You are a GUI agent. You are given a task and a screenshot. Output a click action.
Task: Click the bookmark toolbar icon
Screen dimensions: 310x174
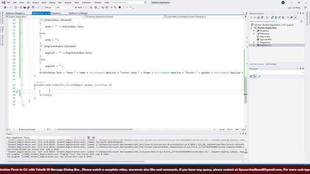120,8
